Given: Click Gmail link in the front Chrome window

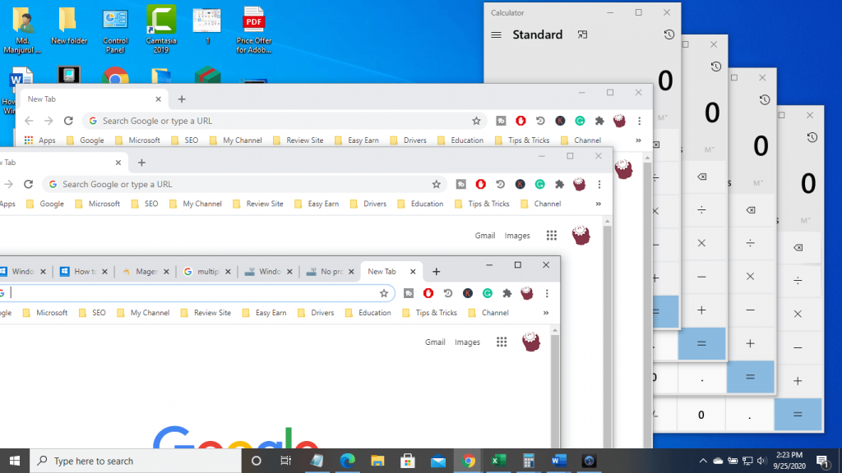Looking at the screenshot, I should [435, 342].
